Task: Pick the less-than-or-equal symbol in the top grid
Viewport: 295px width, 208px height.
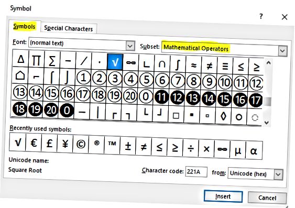Action: click(241, 67)
